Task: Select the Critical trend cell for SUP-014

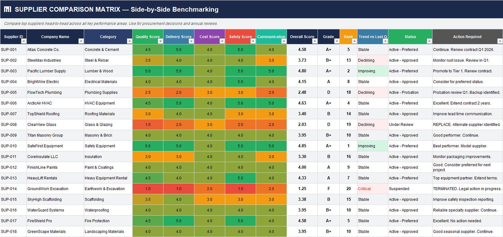Action: pyautogui.click(x=373, y=189)
